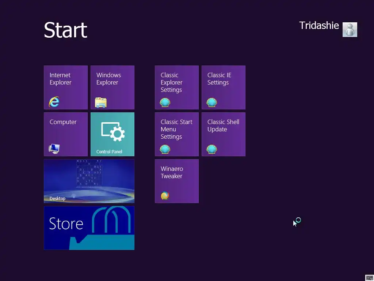Click the Winaero Tweaker swirl icon
374x281 pixels.
[165, 196]
